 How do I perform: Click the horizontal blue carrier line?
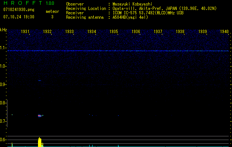pos(118,51)
